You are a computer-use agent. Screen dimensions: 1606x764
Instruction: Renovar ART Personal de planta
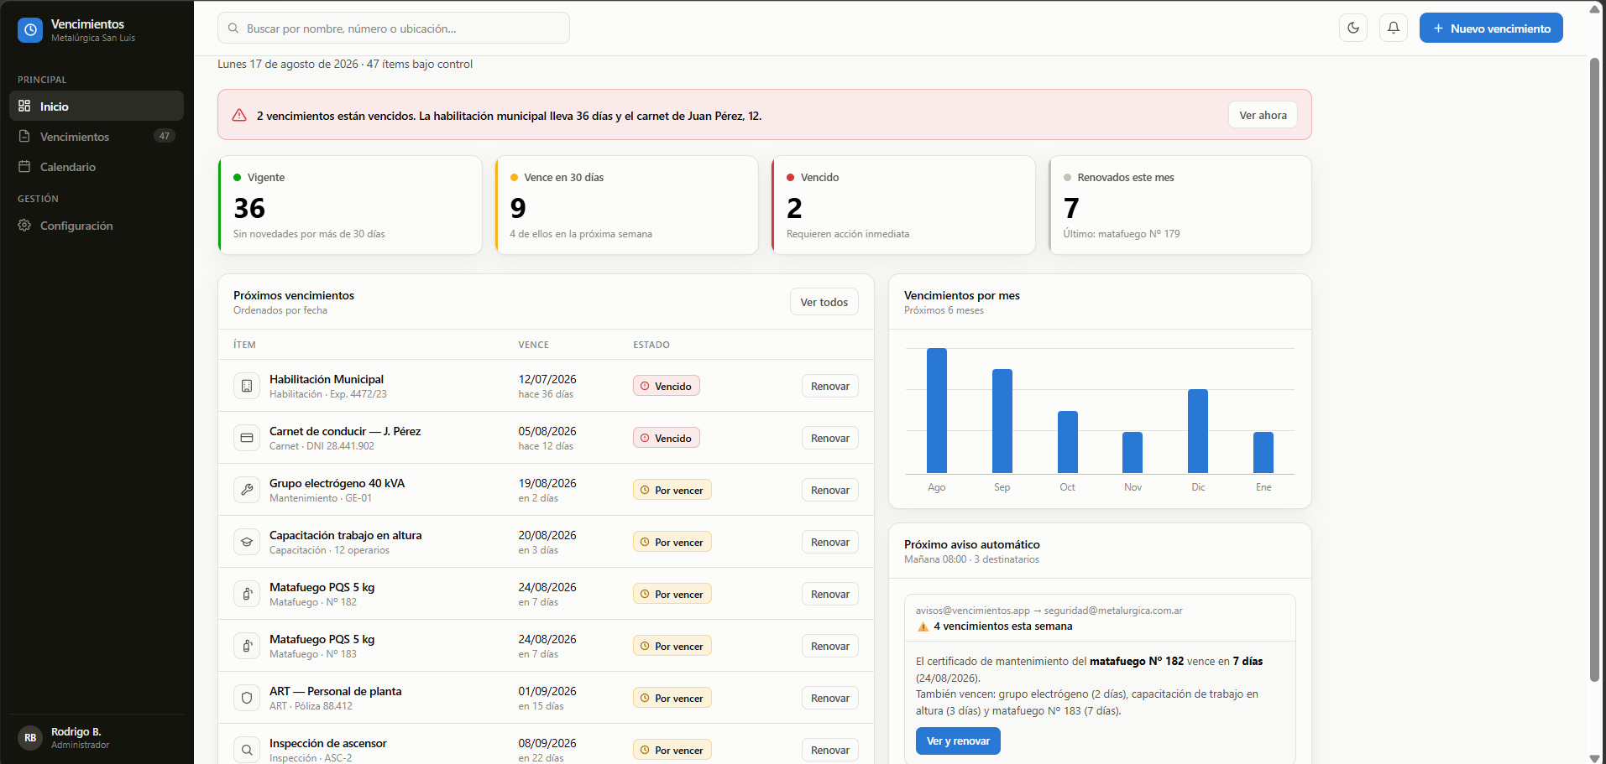tap(829, 698)
